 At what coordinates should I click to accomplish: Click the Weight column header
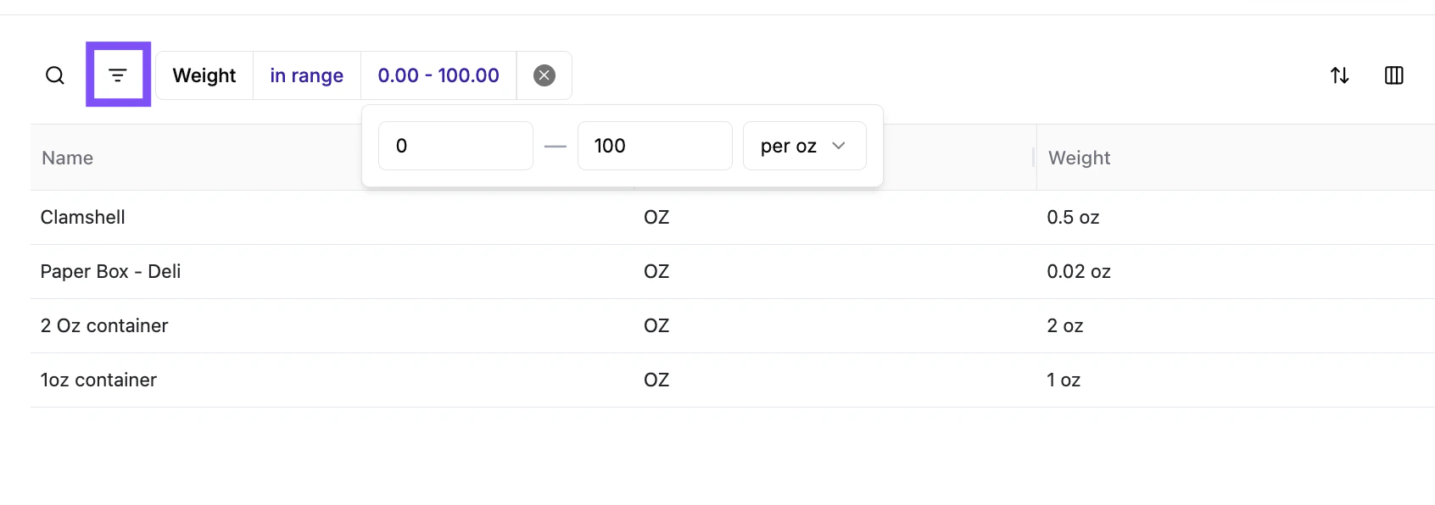coord(1079,158)
